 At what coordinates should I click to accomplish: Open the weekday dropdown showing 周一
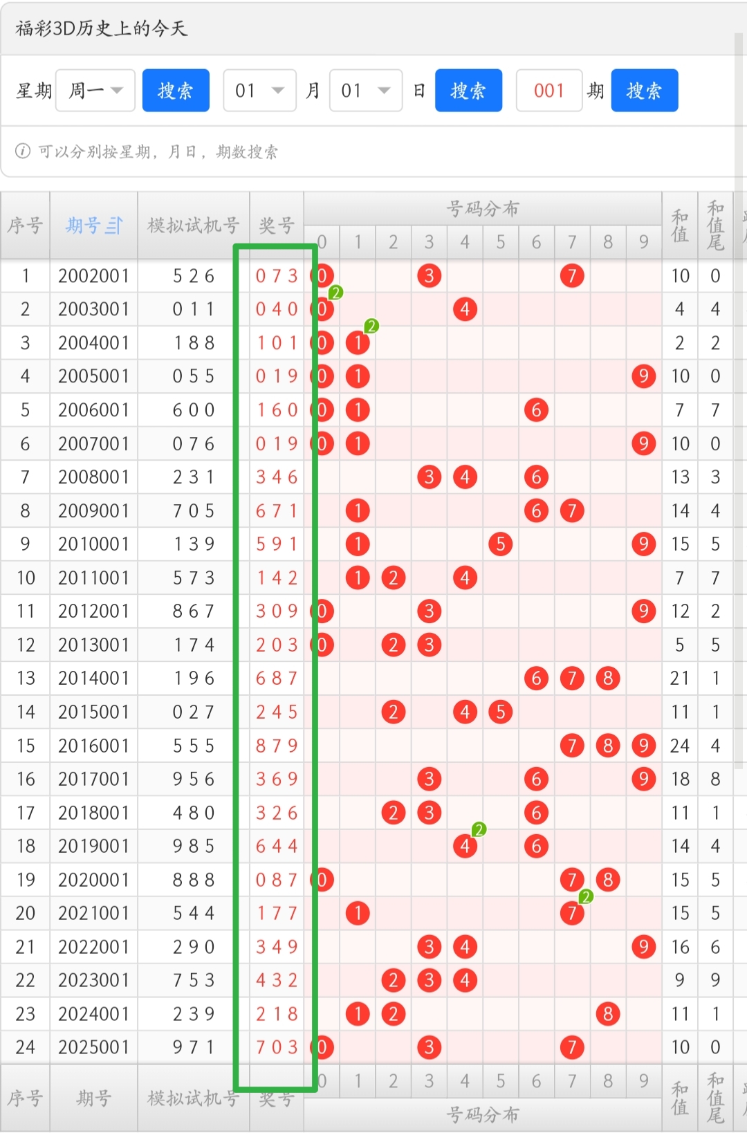click(95, 91)
